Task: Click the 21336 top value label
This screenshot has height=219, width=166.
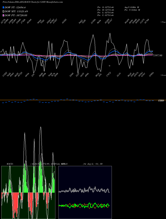Action: click(93, 22)
